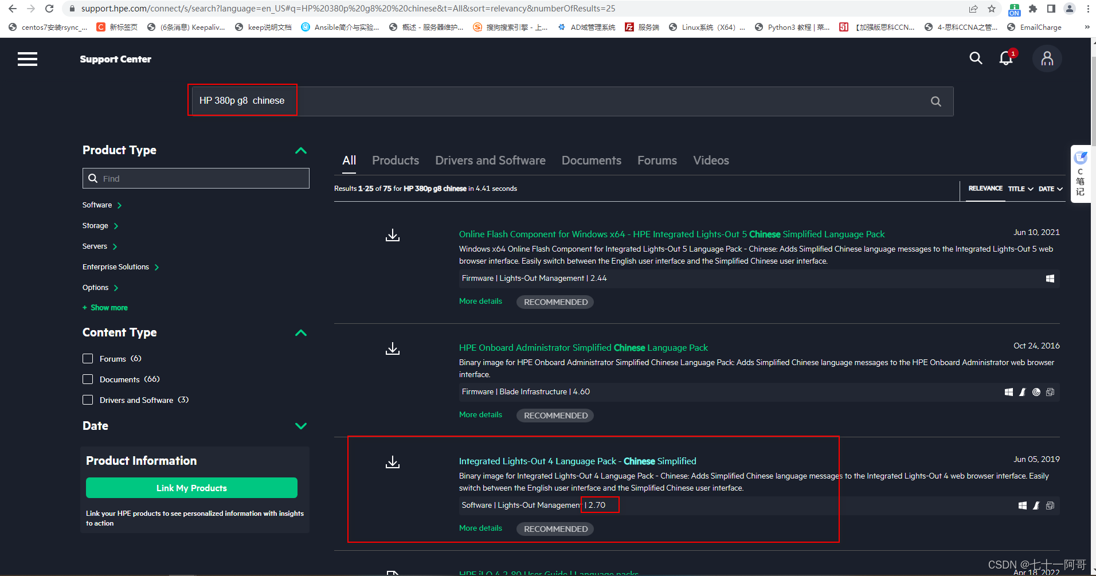Expand the Options product type

click(100, 288)
